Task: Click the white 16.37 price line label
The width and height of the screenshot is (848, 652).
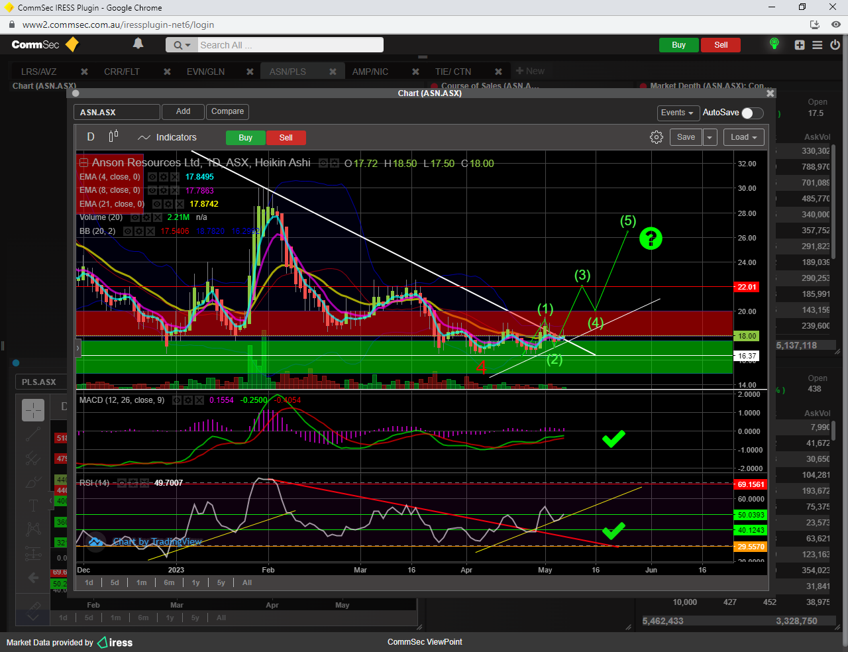Action: click(x=747, y=356)
